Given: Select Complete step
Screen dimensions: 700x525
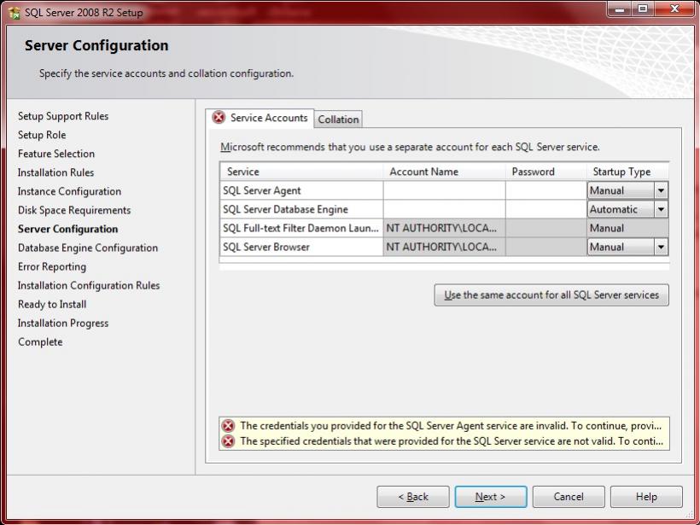Looking at the screenshot, I should [40, 342].
